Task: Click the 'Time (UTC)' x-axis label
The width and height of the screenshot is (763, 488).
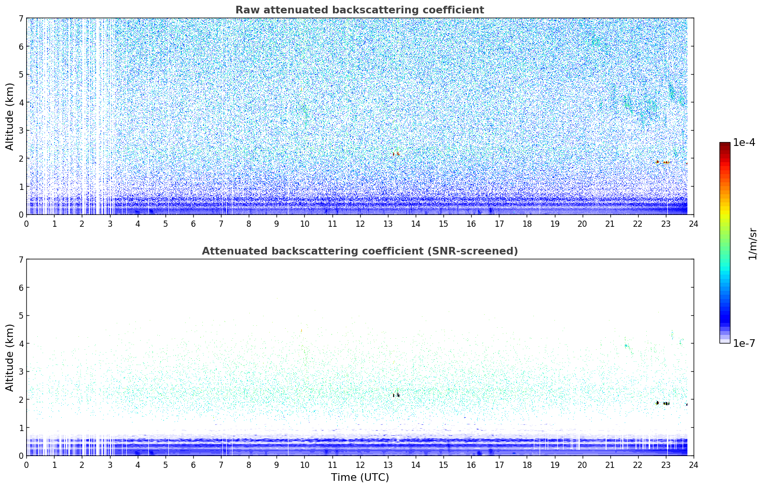Action: [x=360, y=477]
